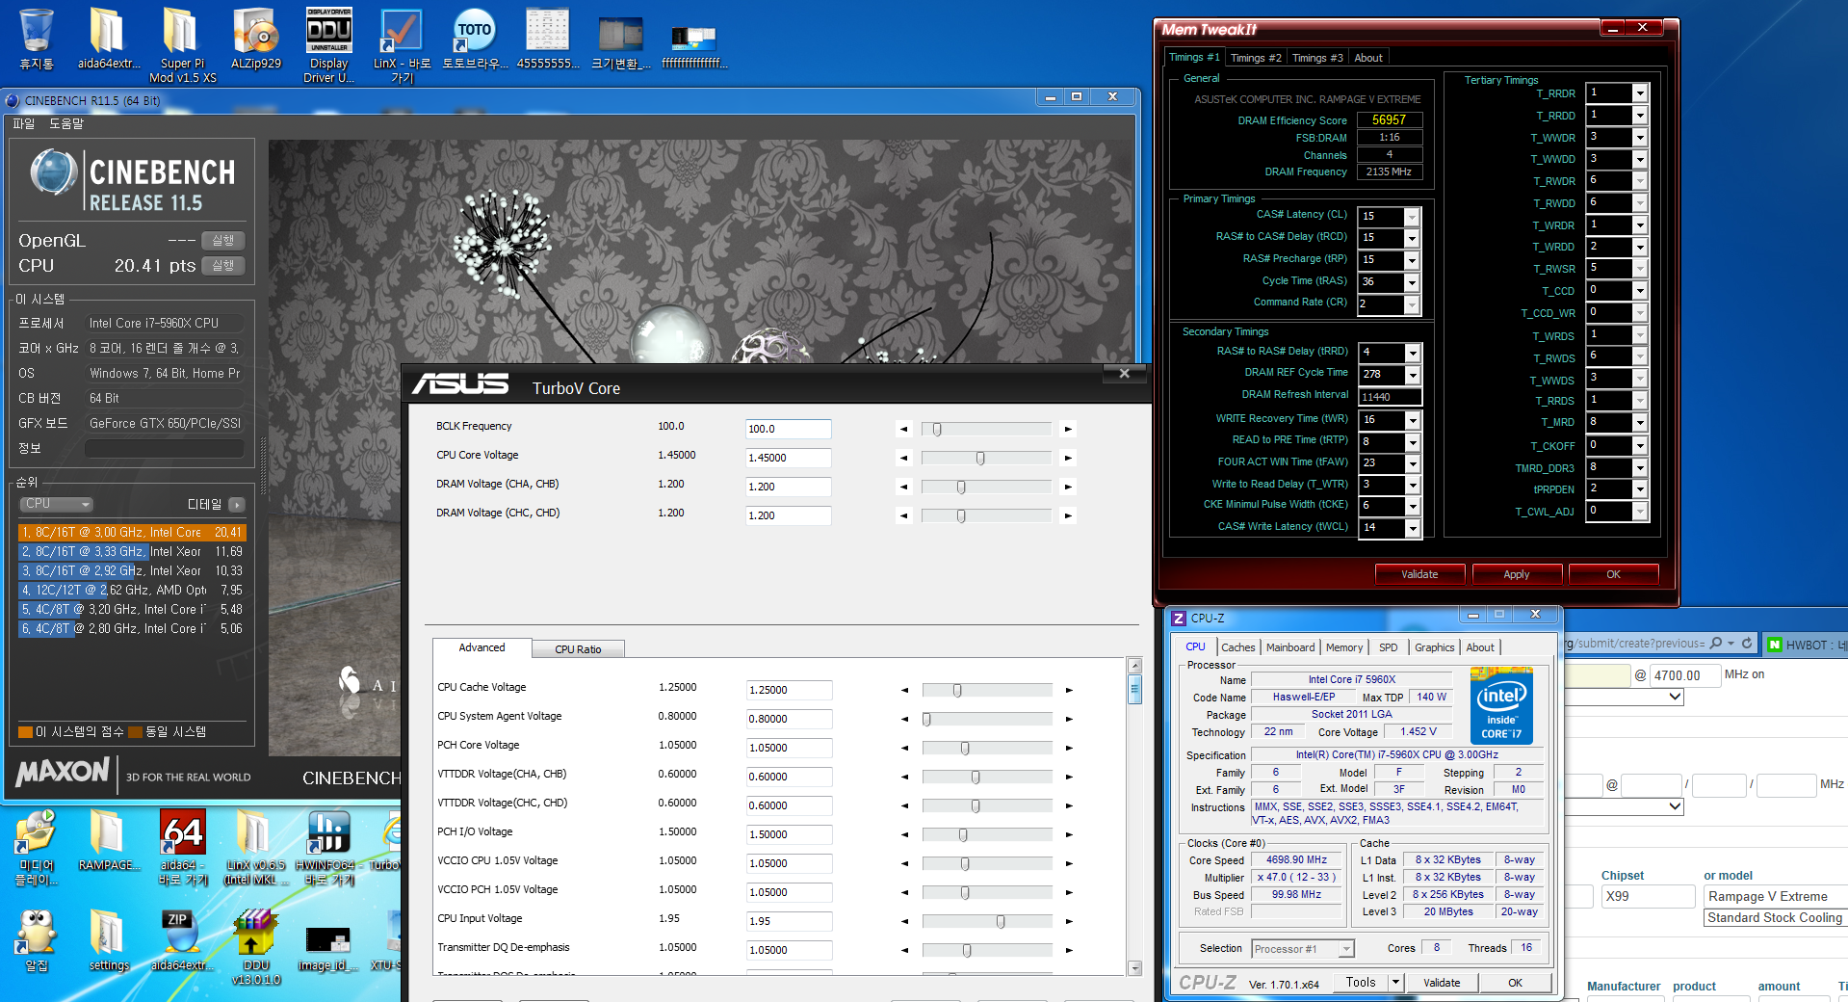Open Cinebench File menu
The image size is (1848, 1002).
23,124
